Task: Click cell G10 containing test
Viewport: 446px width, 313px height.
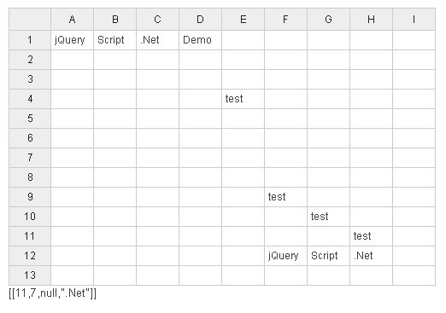Action: 329,217
